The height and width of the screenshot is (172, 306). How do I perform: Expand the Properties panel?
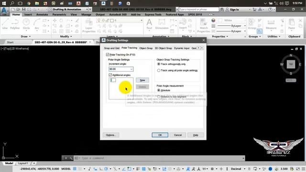click(x=220, y=36)
